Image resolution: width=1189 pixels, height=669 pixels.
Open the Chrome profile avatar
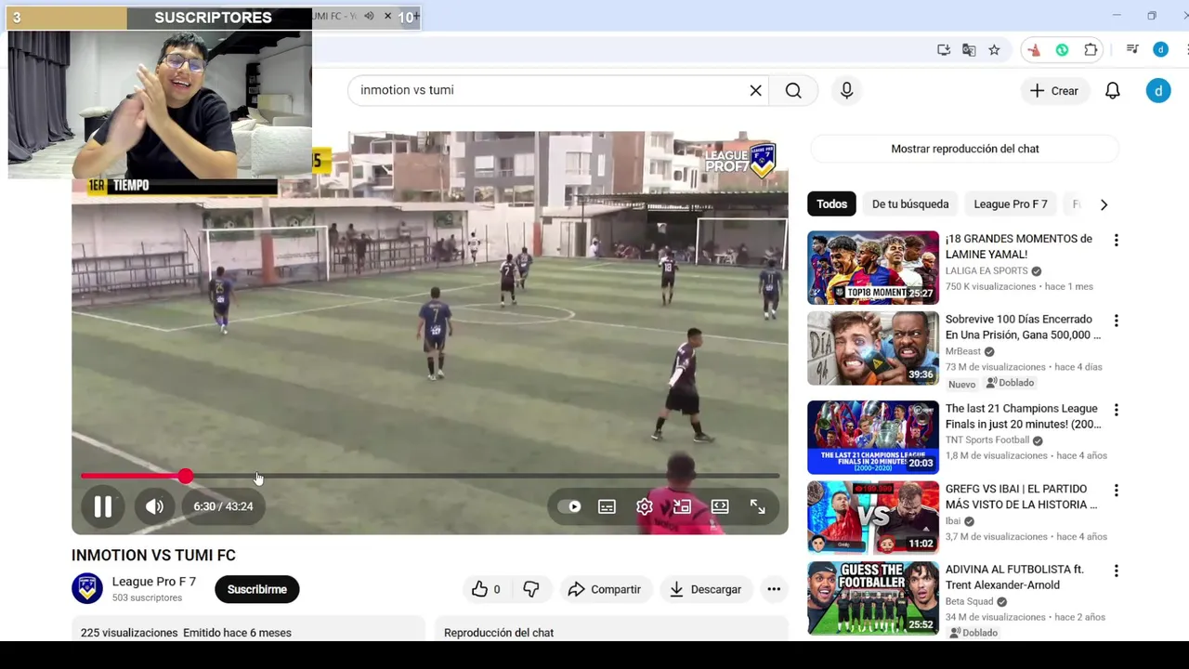click(1160, 50)
